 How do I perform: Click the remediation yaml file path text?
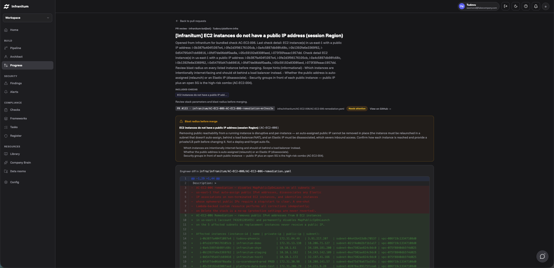(x=310, y=109)
